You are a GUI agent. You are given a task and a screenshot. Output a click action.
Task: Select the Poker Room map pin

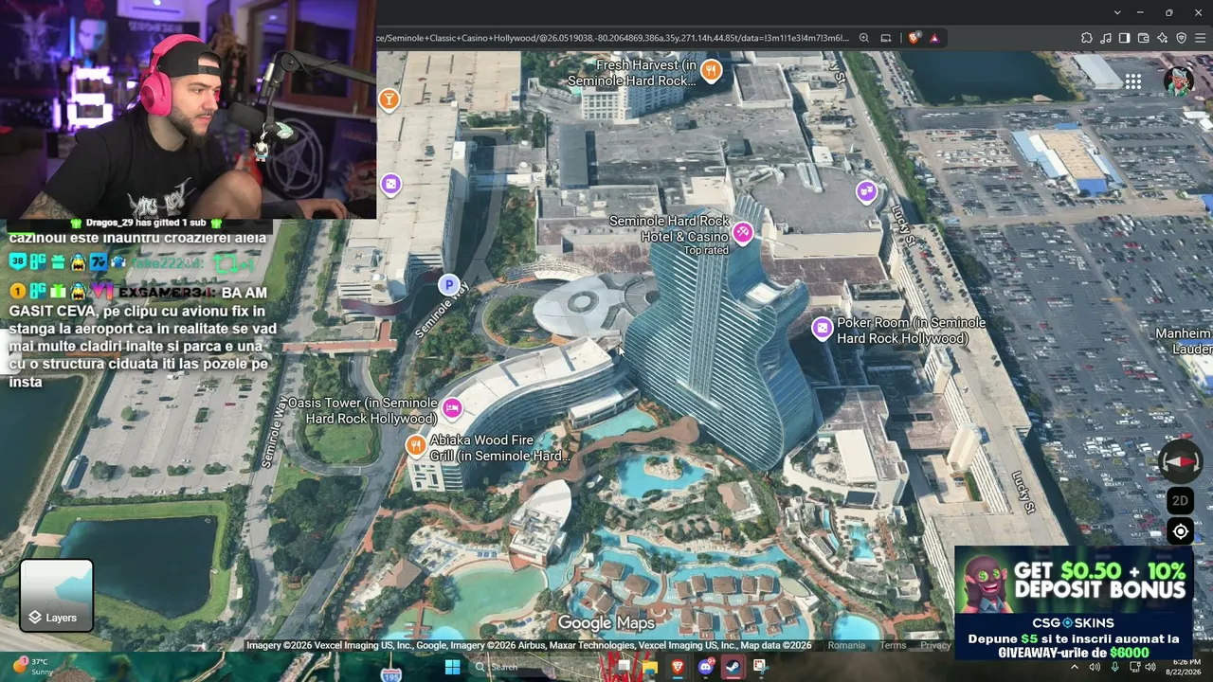coord(822,329)
